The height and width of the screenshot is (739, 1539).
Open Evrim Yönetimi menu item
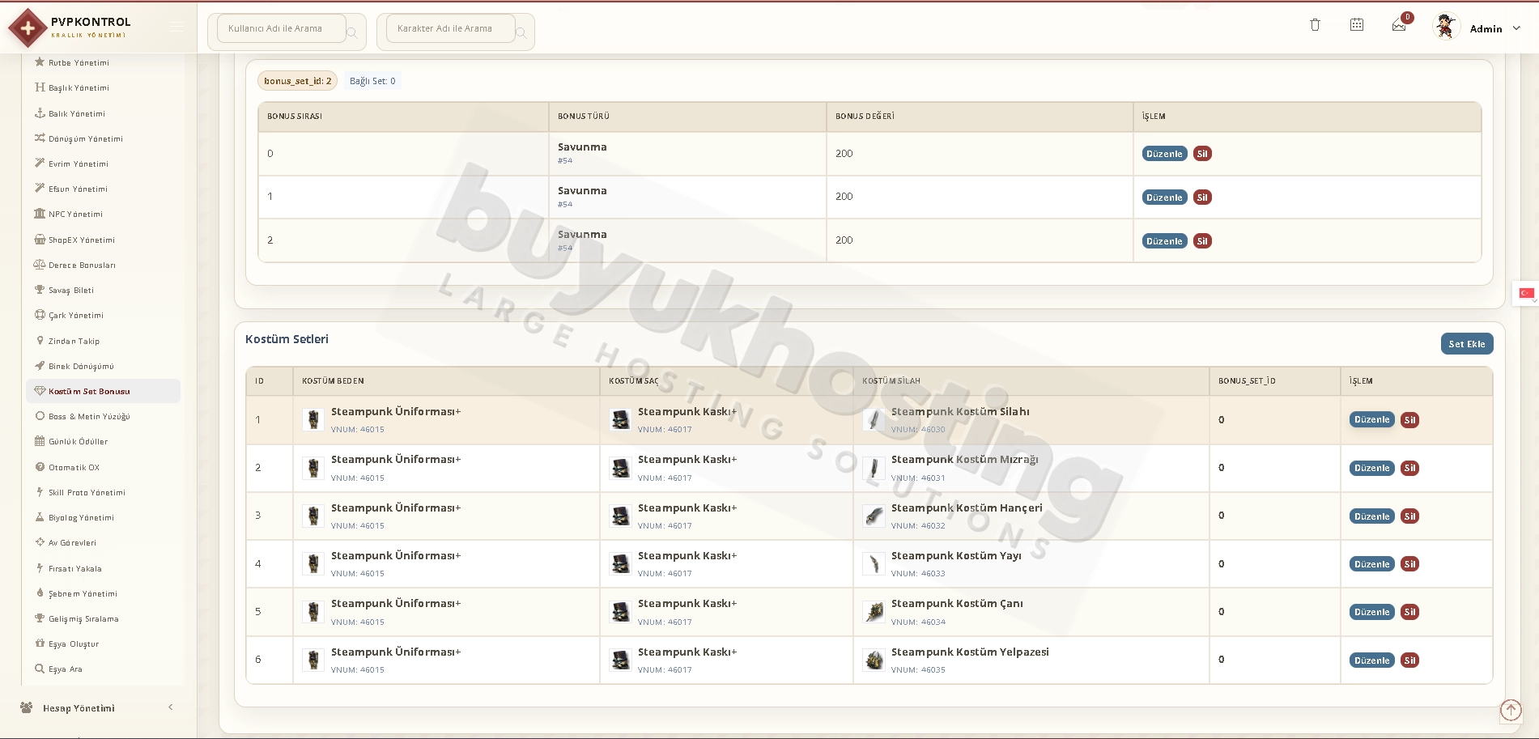pos(79,164)
